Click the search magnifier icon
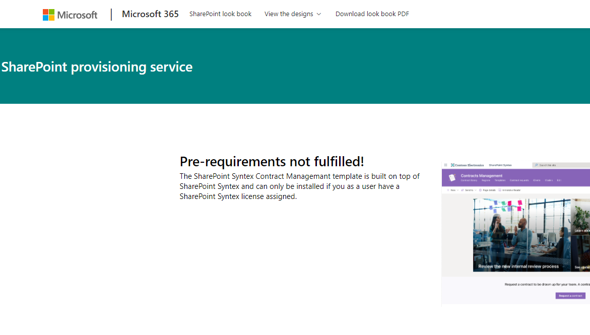The image size is (590, 335). click(x=536, y=164)
